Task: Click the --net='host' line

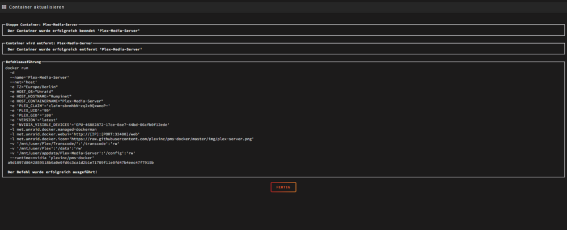Action: 23,82
